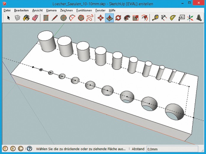
Task: Click the Push/Pull tool
Action: (109, 18)
